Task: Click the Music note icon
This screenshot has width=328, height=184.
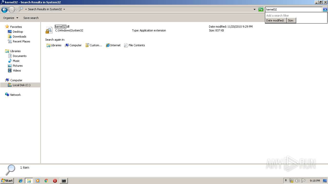Action: click(x=10, y=61)
